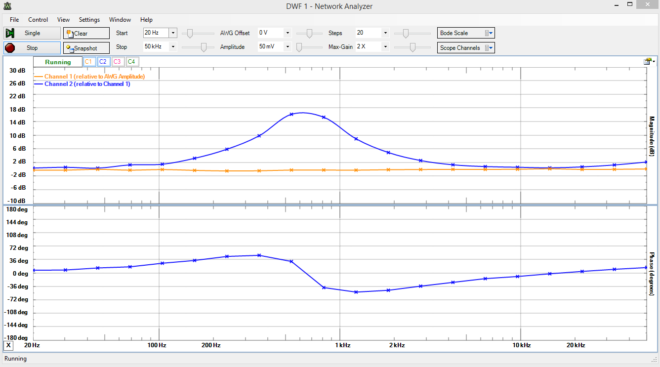The width and height of the screenshot is (660, 367).
Task: Click the 180 deg phase scale label
Action: point(17,209)
